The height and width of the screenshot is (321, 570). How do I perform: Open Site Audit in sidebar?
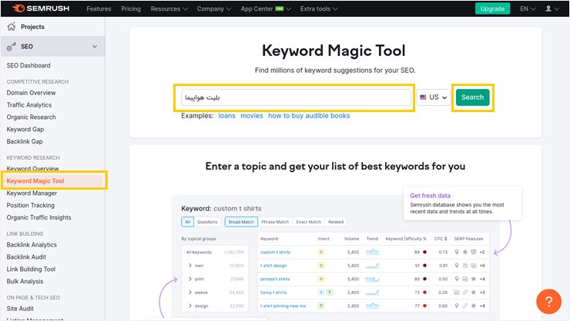pos(20,309)
